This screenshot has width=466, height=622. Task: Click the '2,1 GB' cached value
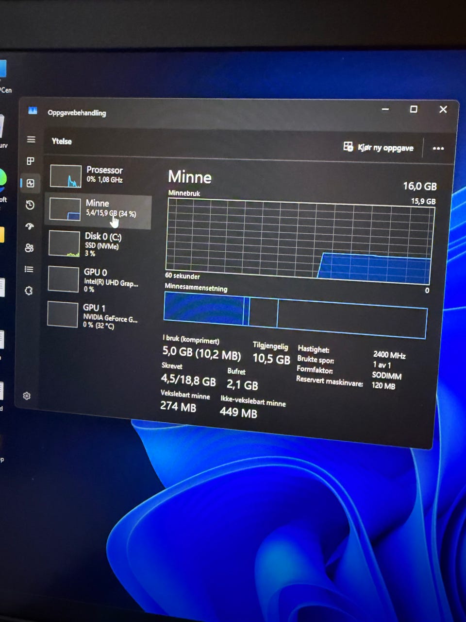(242, 385)
